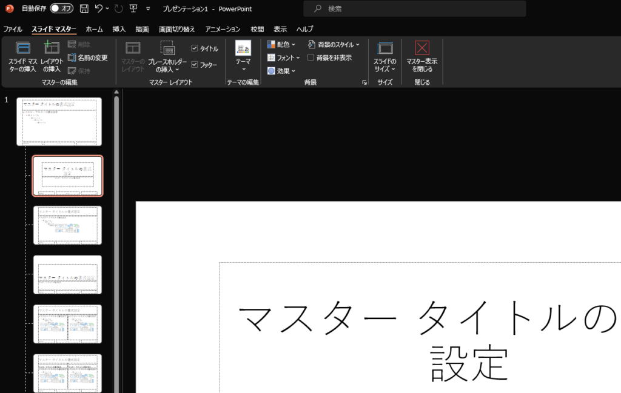Image resolution: width=621 pixels, height=393 pixels.
Task: Select two content layout thumbnail
Action: (x=68, y=324)
